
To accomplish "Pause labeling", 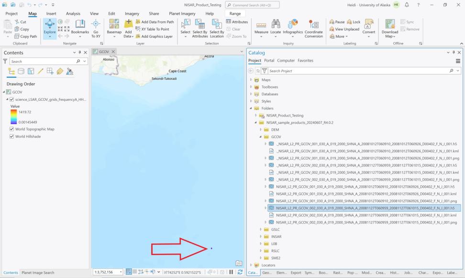I will click(337, 22).
